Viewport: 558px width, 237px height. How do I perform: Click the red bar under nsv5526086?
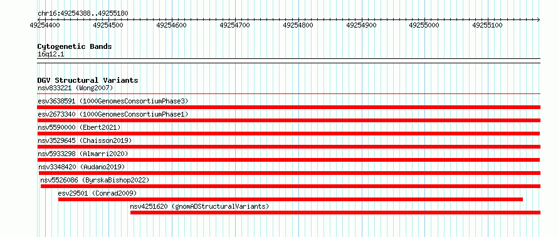[x=290, y=186]
